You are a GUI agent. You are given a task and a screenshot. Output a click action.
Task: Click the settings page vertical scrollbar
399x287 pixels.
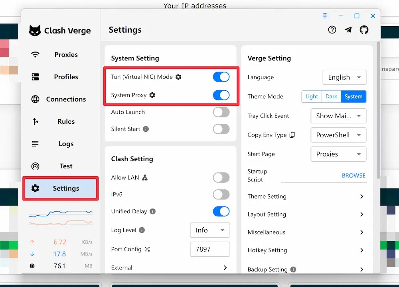(379, 109)
